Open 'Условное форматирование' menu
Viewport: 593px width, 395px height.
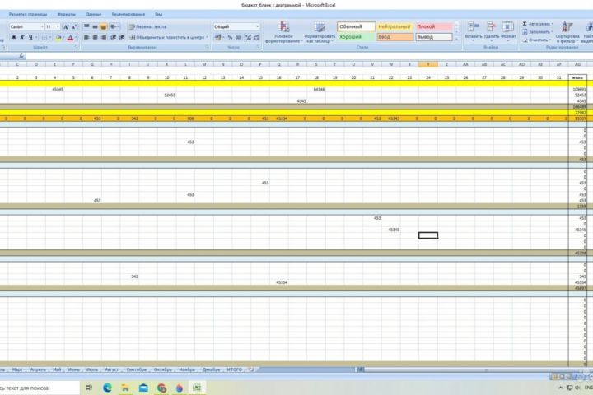point(283,33)
